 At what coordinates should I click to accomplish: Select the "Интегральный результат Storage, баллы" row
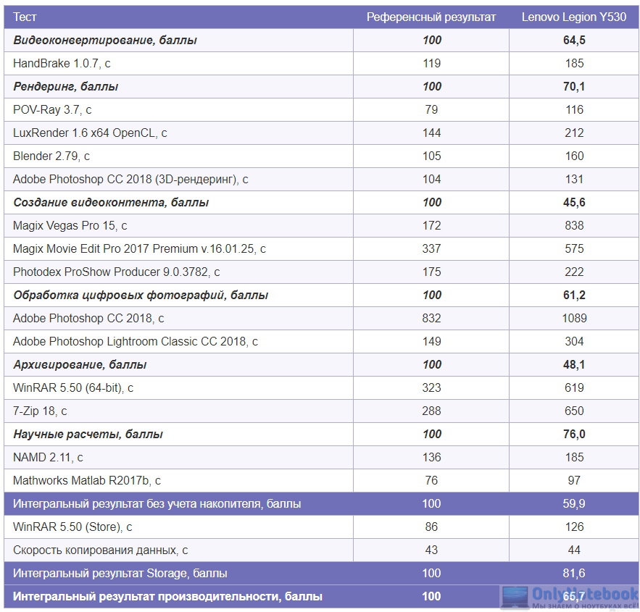coord(120,573)
